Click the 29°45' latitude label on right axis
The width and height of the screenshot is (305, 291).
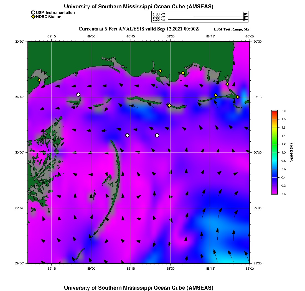click(x=258, y=208)
